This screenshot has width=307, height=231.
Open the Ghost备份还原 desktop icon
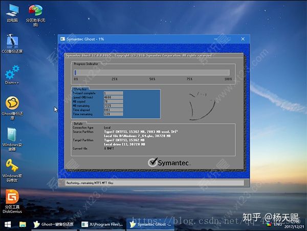coord(12,107)
